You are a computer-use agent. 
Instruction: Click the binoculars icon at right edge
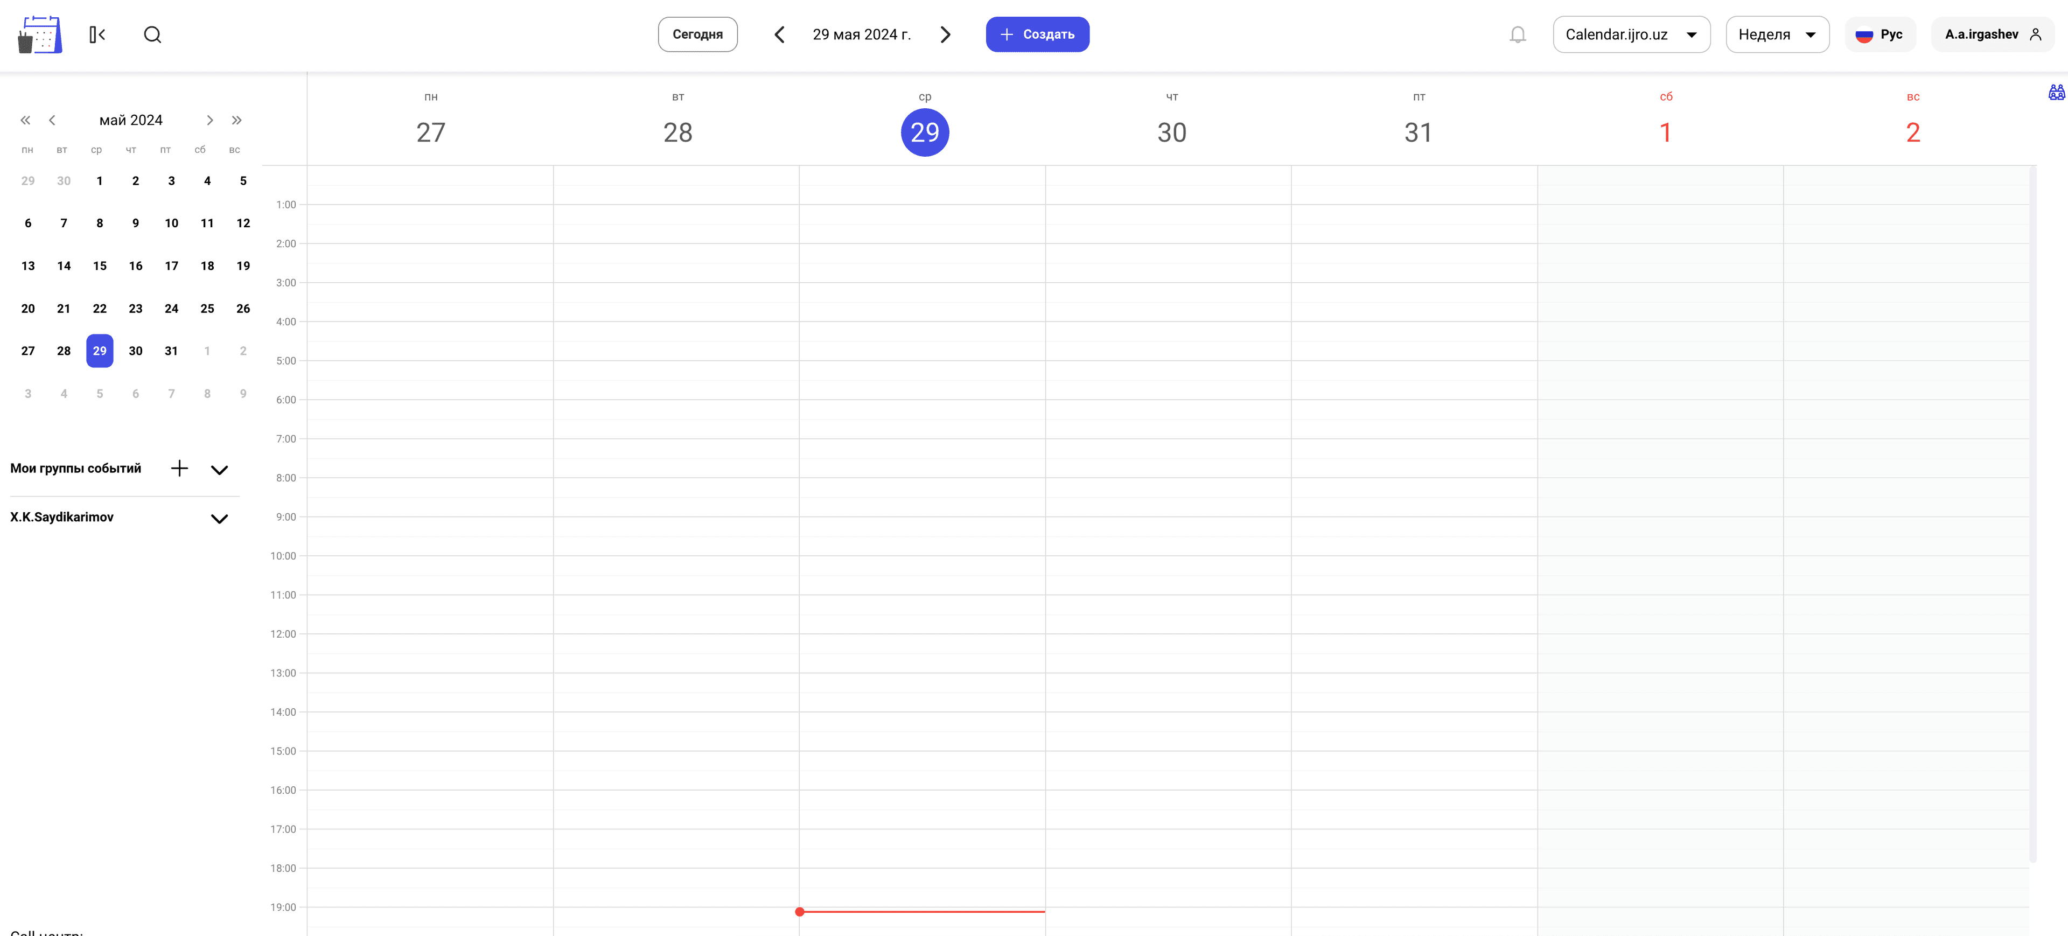[x=2056, y=92]
